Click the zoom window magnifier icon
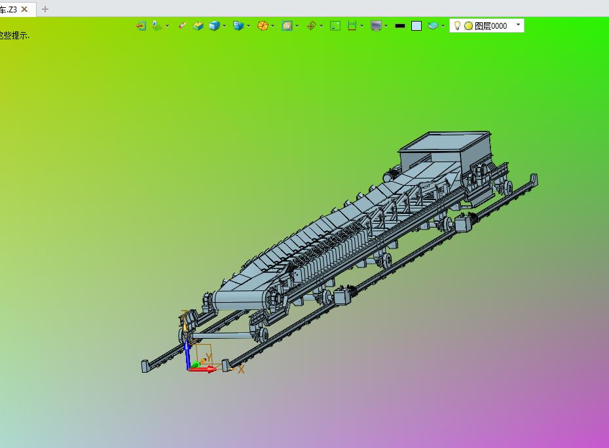 [287, 26]
